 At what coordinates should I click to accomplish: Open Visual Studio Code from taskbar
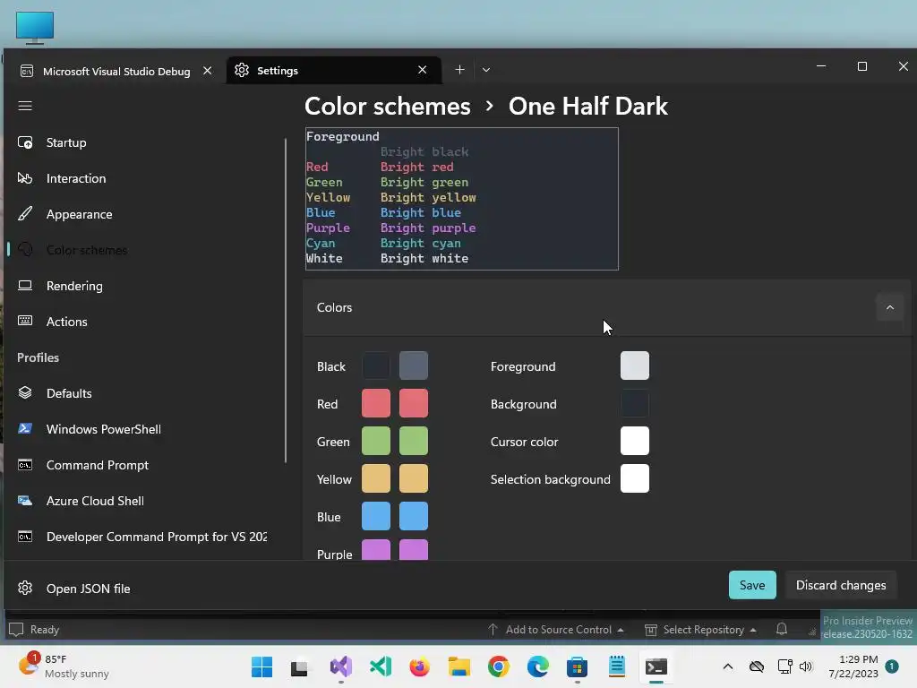coord(380,666)
